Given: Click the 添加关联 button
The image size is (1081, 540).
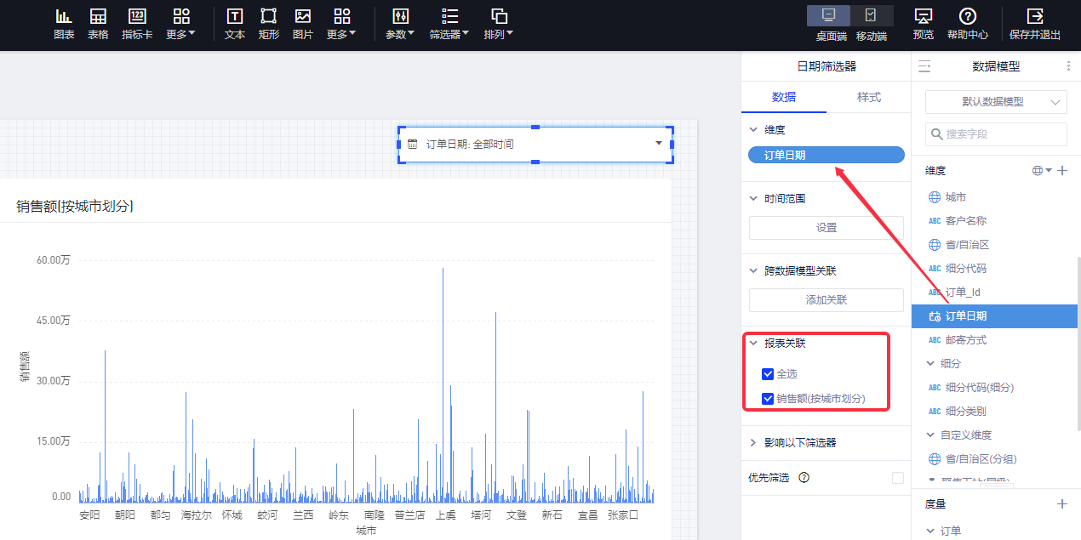Looking at the screenshot, I should (826, 300).
